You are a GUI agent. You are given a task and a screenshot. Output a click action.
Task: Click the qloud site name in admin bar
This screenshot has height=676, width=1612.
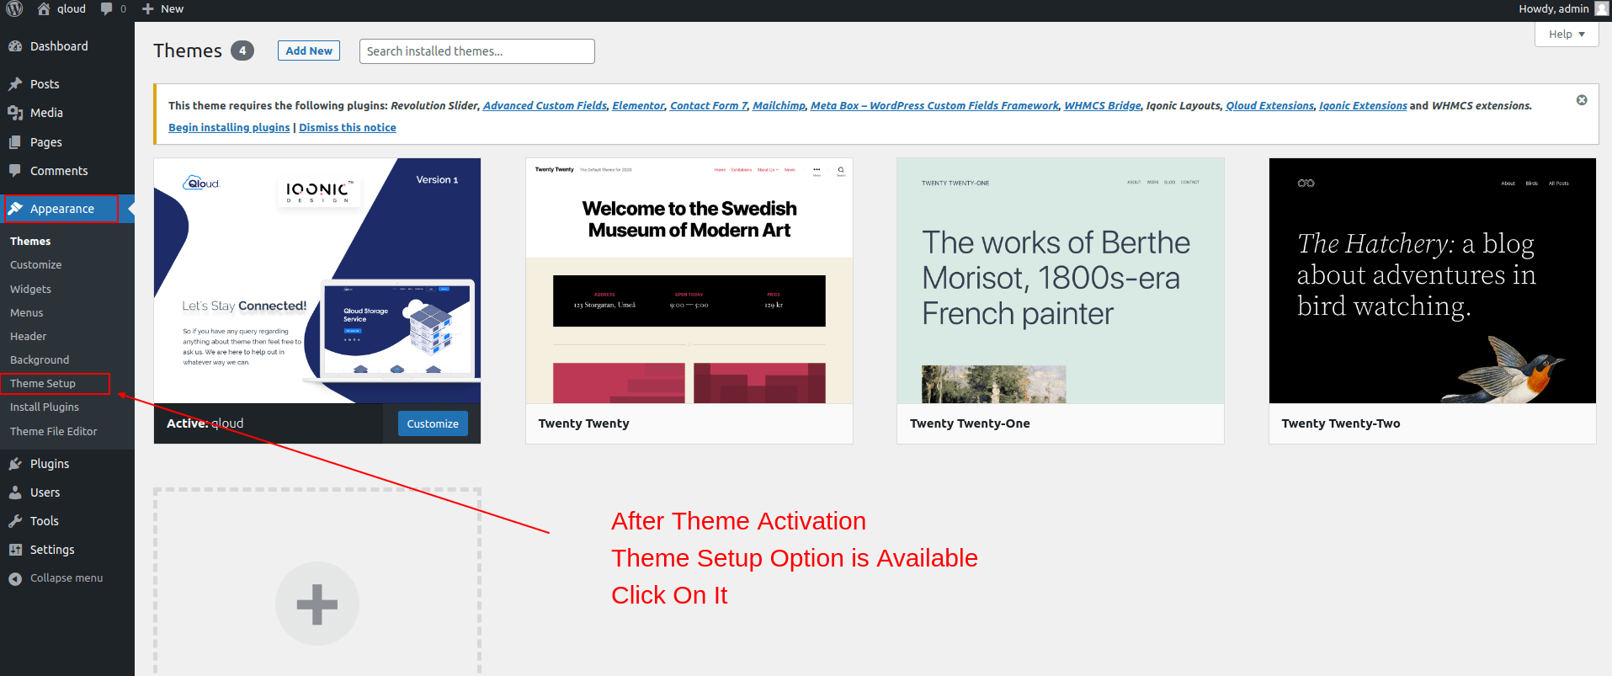[x=72, y=9]
